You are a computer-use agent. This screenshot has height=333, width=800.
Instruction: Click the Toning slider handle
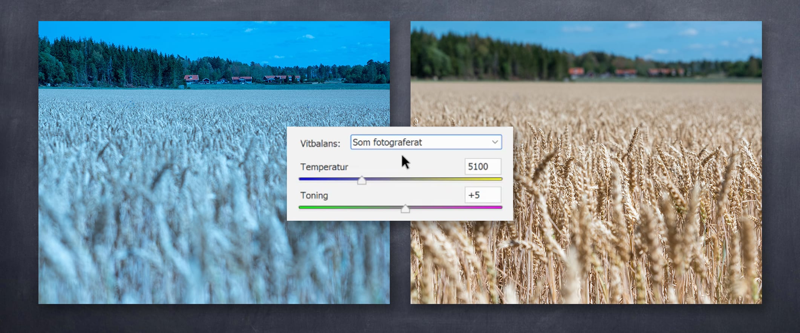click(405, 209)
